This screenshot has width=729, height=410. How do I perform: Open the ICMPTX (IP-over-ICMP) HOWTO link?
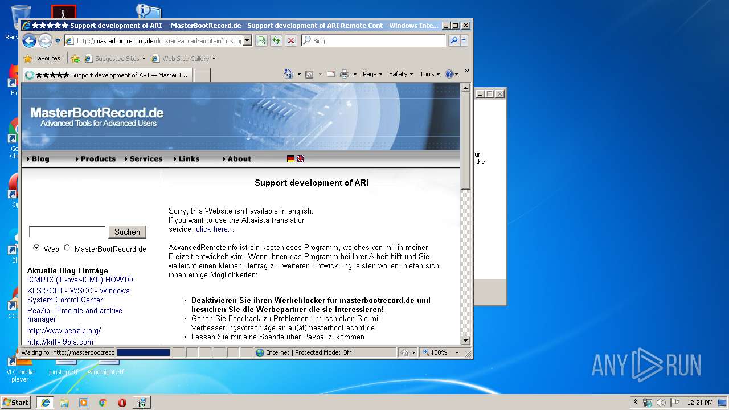point(80,280)
